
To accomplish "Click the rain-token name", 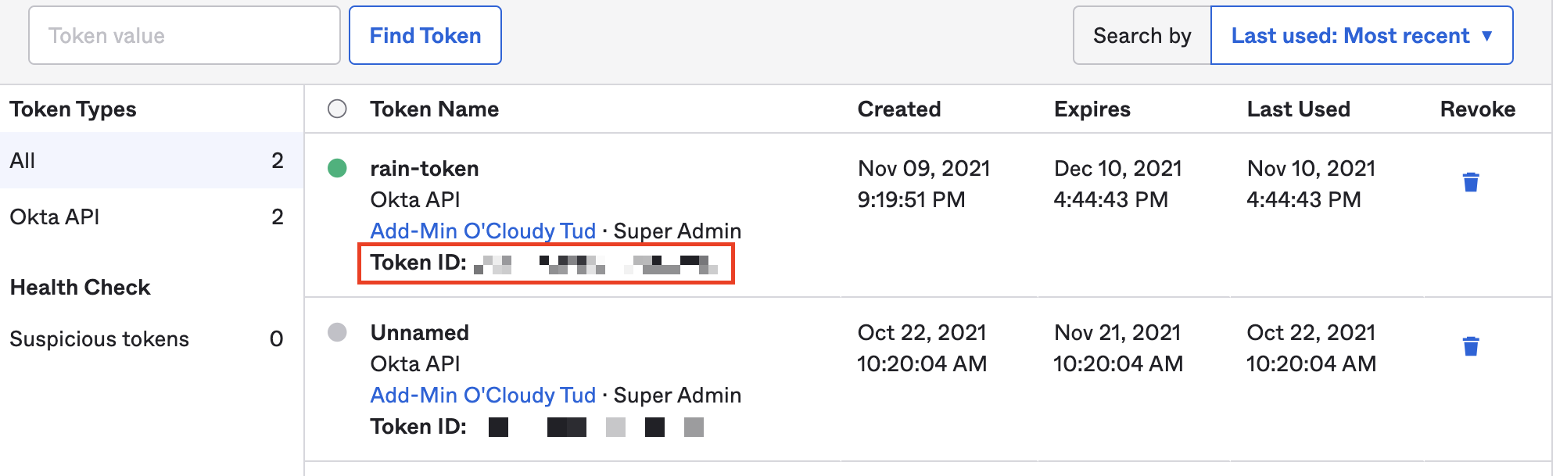I will tap(425, 169).
